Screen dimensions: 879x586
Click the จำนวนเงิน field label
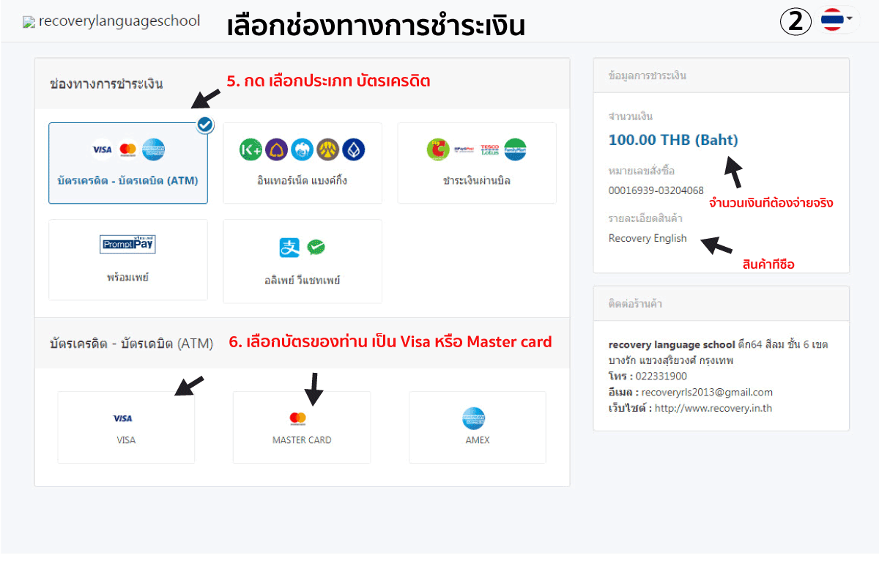coord(631,116)
